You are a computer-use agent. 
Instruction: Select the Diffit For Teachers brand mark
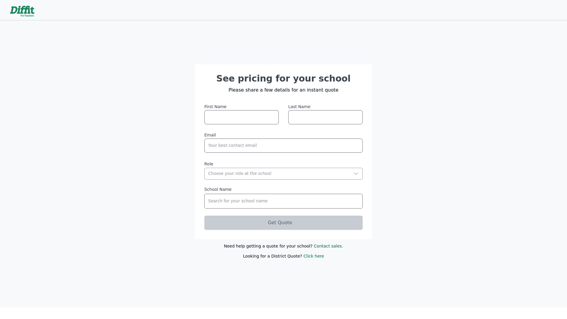point(22,11)
